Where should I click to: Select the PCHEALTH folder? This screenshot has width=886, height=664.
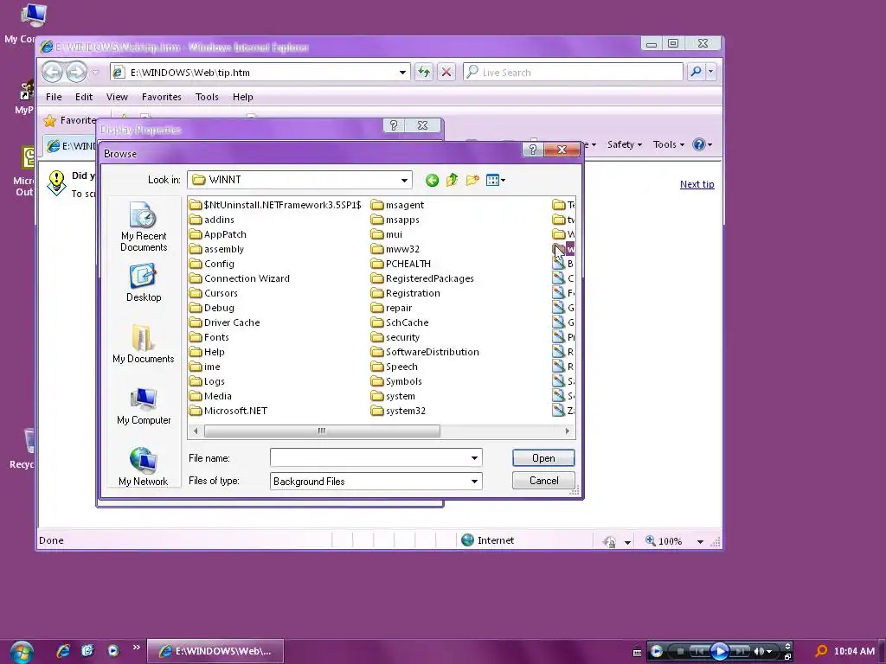coord(401,264)
